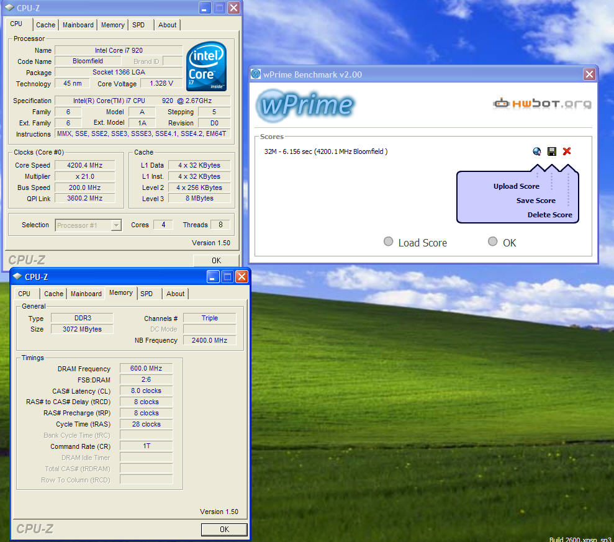Screen dimensions: 614x542
Task: Click the Specification field Intel(R) Core(TM) i7
Action: (x=143, y=101)
